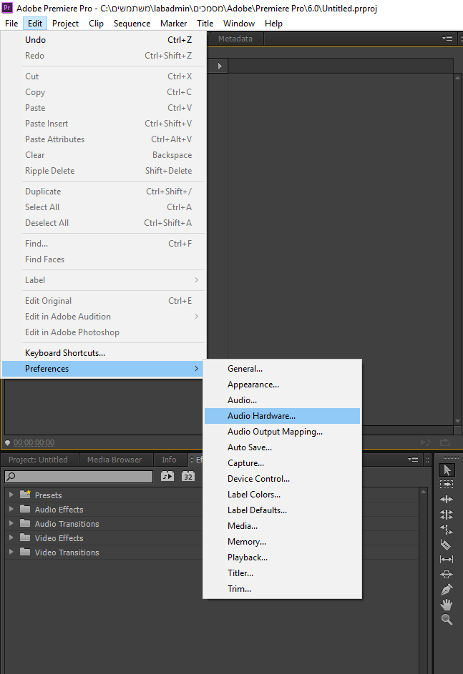Viewport: 463px width, 674px height.
Task: Close the open Edit menu
Action: [x=35, y=23]
